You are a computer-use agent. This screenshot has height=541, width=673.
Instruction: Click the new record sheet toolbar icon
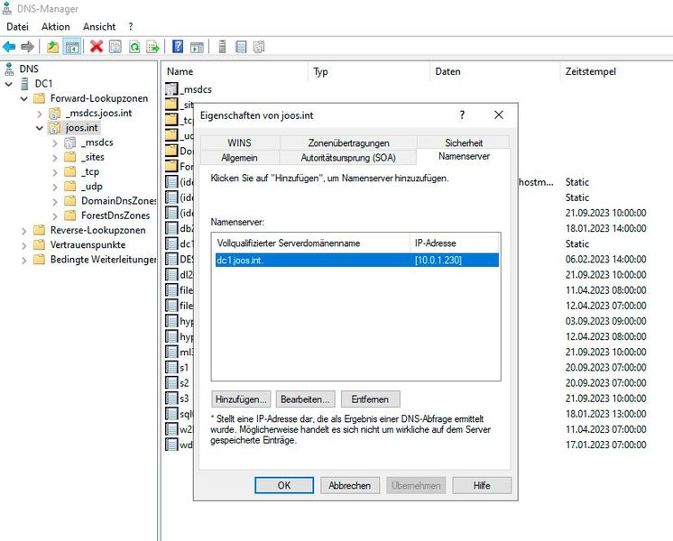(241, 46)
